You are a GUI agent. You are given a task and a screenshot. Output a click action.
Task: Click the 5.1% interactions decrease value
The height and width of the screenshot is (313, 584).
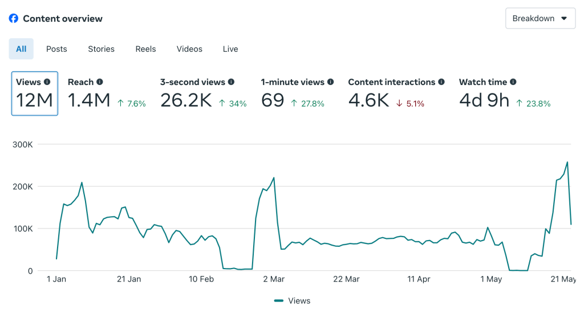(x=415, y=103)
